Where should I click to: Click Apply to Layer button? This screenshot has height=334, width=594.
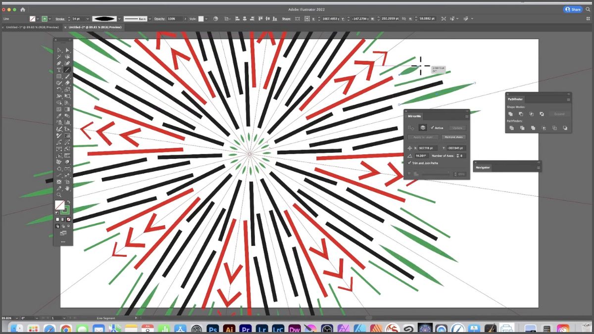pos(423,137)
